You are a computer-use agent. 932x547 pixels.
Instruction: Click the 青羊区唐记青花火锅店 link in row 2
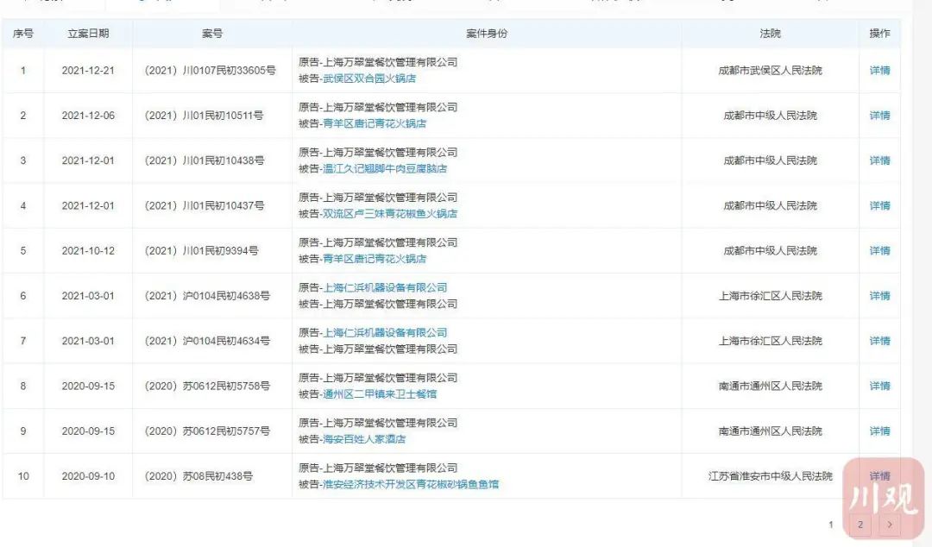(x=375, y=123)
